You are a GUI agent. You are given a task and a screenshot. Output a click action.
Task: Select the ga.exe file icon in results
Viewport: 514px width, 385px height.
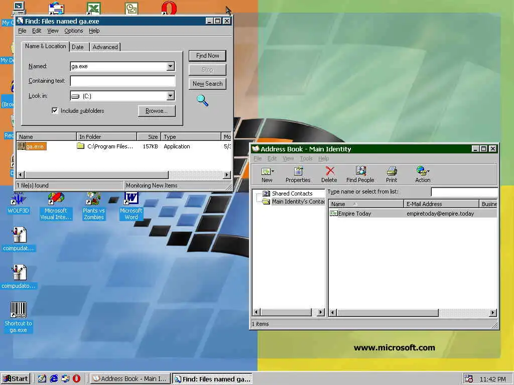point(21,146)
